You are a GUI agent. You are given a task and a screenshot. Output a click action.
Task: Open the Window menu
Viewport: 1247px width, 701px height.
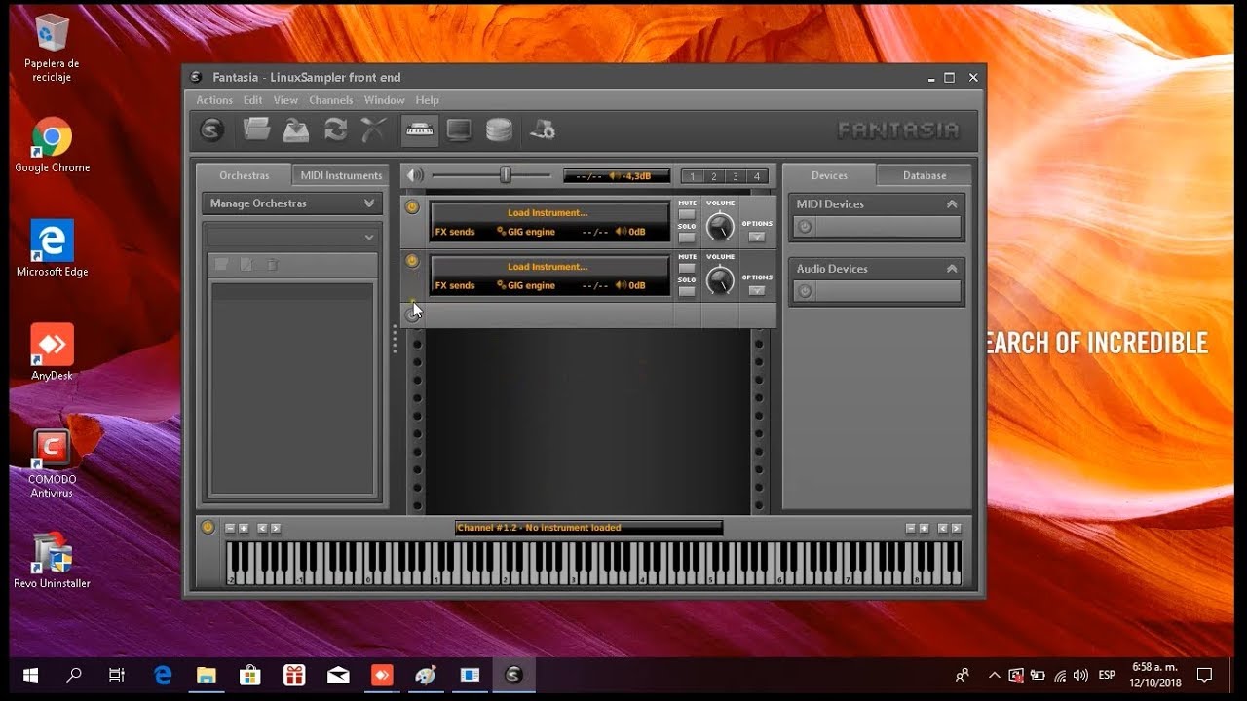[384, 100]
